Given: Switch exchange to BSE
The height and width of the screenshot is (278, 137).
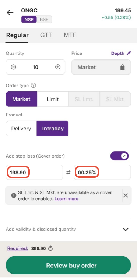Looking at the screenshot, I should tap(44, 19).
